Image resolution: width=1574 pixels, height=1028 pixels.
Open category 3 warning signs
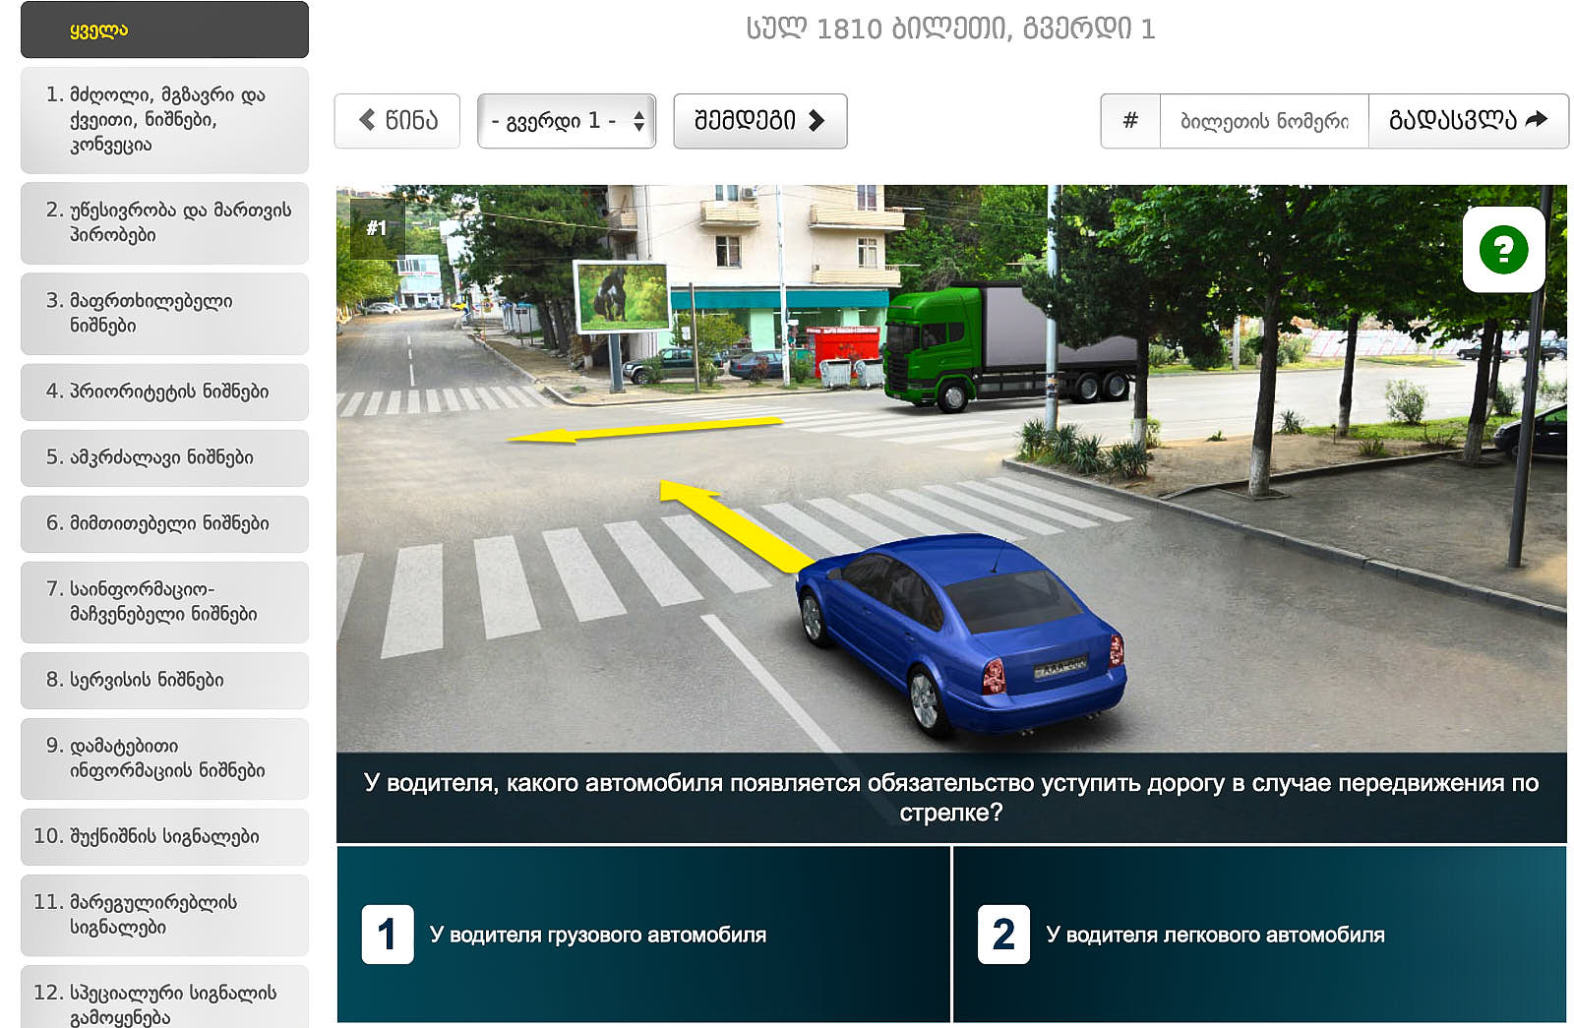point(164,313)
